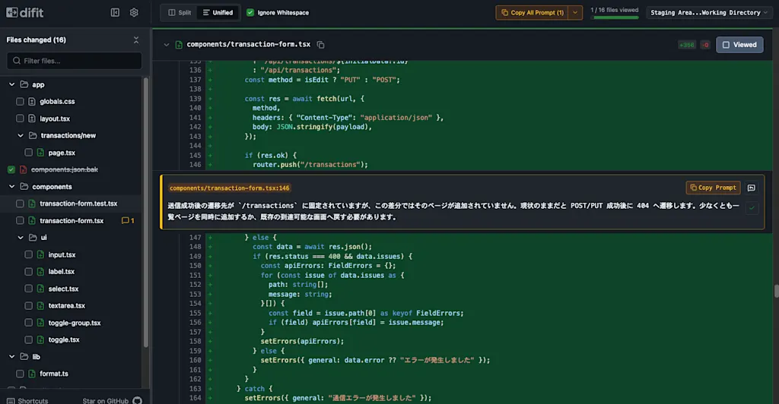Click the Filter files input field
This screenshot has height=404, width=779.
click(x=74, y=61)
